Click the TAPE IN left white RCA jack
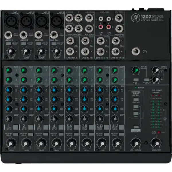The height and width of the screenshot is (172, 172). point(101,19)
